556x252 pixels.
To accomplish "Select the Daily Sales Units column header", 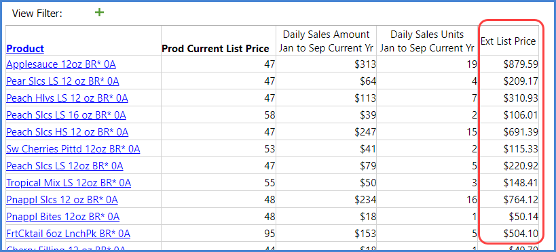I will (x=427, y=41).
